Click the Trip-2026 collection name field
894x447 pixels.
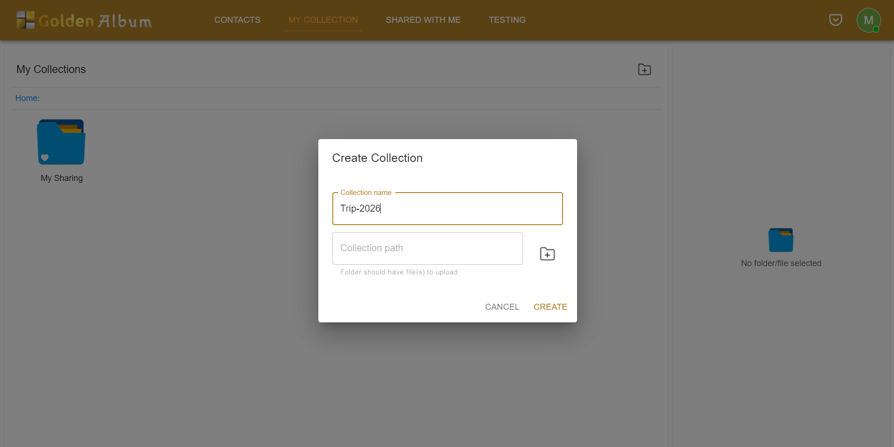[447, 208]
